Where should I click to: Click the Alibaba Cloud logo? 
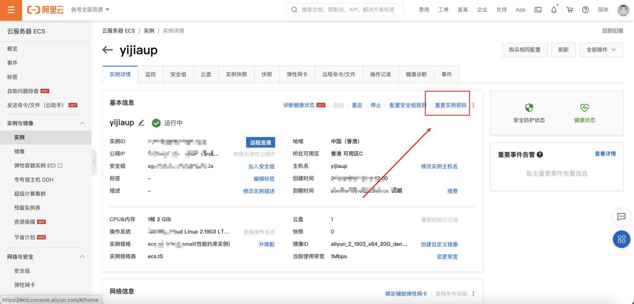(45, 10)
